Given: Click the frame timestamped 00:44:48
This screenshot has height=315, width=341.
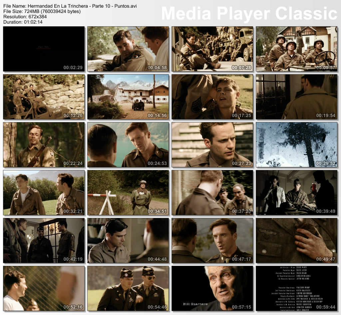Looking at the screenshot, I should [128, 240].
